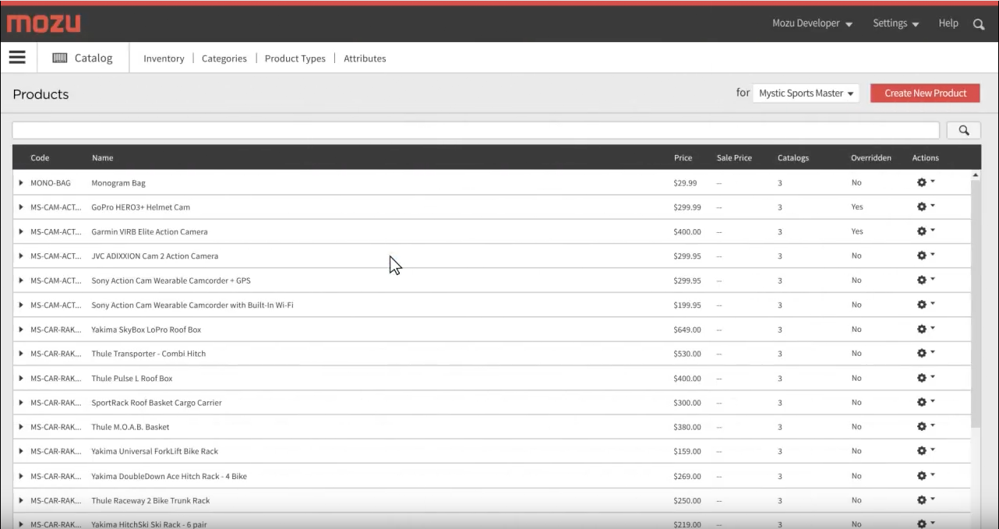Select Thule Transporter - Combi Hitch name
Image resolution: width=999 pixels, height=529 pixels.
click(149, 354)
